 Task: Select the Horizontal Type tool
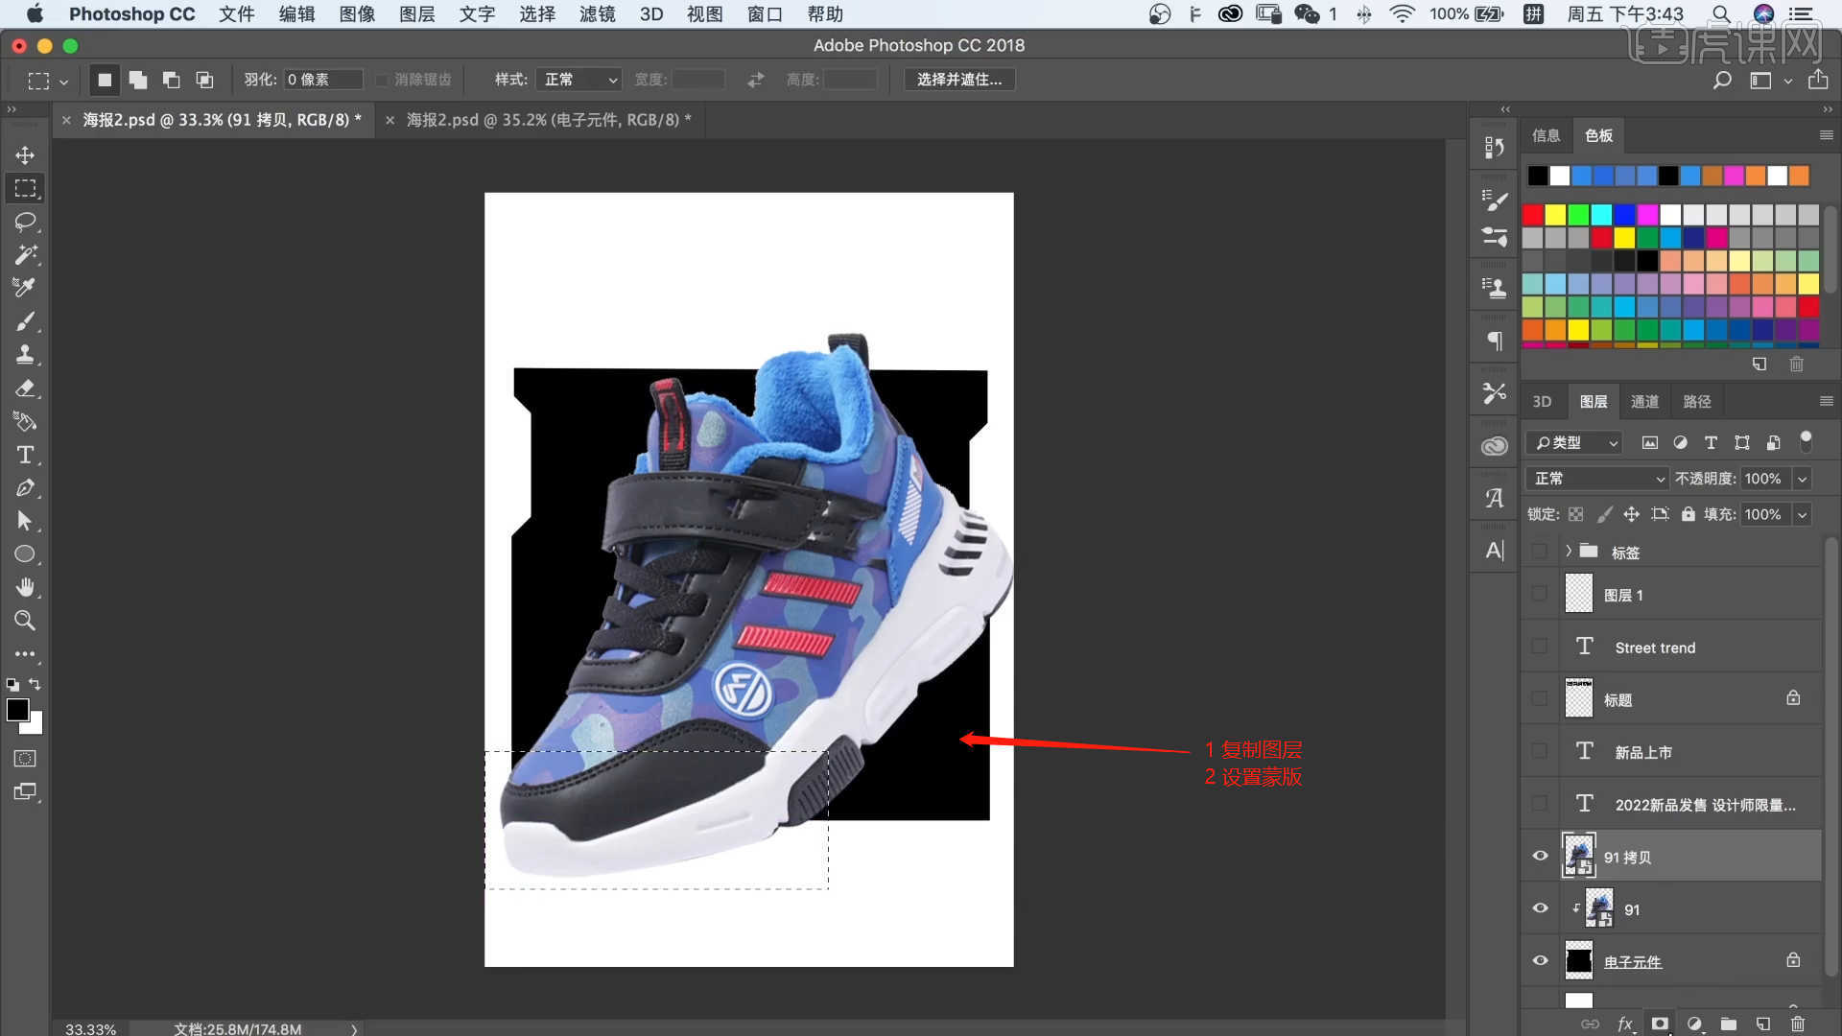point(25,455)
